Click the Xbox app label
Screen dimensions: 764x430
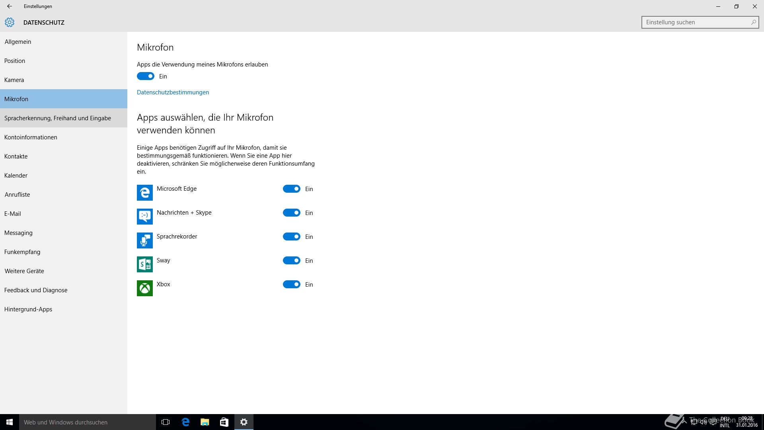click(164, 284)
